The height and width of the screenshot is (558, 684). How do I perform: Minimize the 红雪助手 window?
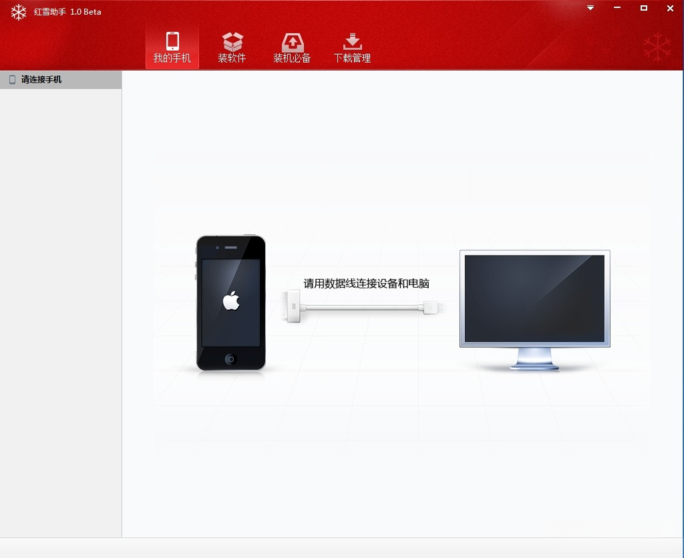pos(617,8)
